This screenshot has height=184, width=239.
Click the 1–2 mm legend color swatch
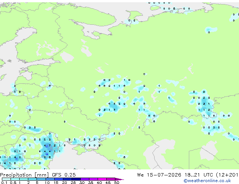click(24, 179)
